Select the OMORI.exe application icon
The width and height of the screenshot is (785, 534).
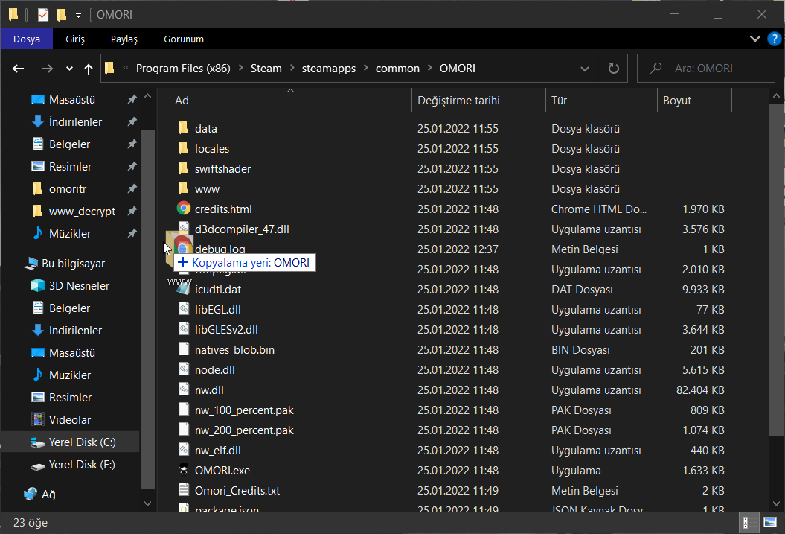point(184,470)
